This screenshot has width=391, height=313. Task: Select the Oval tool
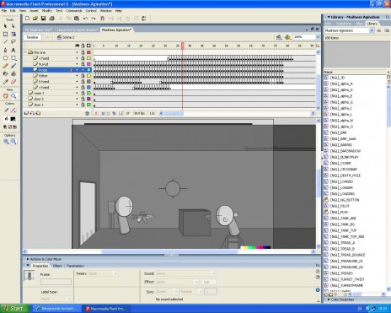[x=5, y=58]
